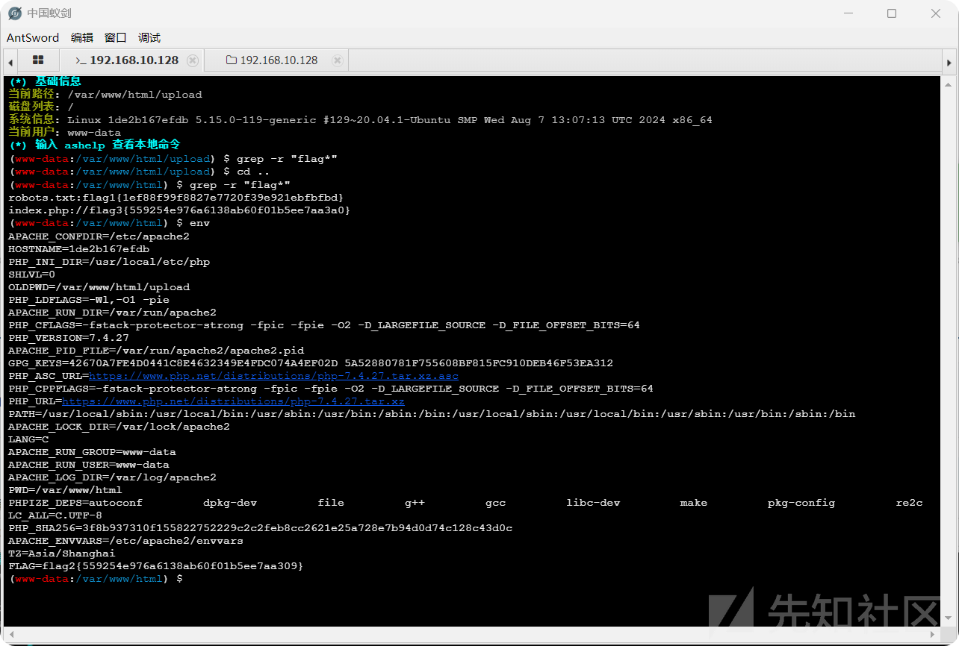Click the 当前路径 /var/www/html/upload line
This screenshot has height=646, width=959.
coord(105,95)
